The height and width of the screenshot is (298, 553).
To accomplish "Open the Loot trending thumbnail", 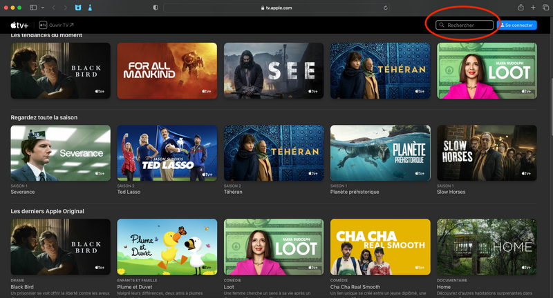I will tap(487, 71).
